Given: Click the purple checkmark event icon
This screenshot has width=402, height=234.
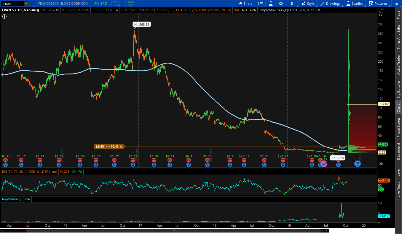Looking at the screenshot, I should coord(324,164).
